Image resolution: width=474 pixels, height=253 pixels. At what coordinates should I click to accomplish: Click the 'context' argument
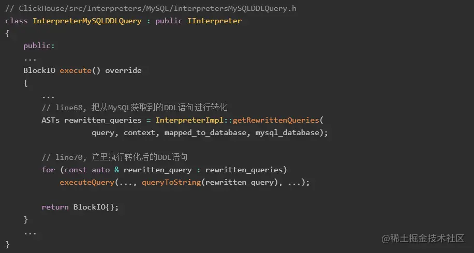coord(139,132)
